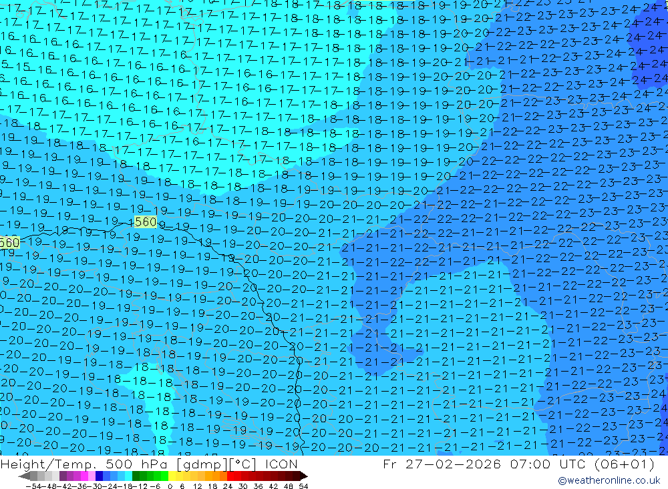This screenshot has width=668, height=489.
Task: Click the 'ICON' model name in the title
Action: pyautogui.click(x=281, y=464)
